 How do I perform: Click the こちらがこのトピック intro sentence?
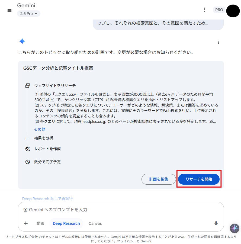[x=106, y=52]
